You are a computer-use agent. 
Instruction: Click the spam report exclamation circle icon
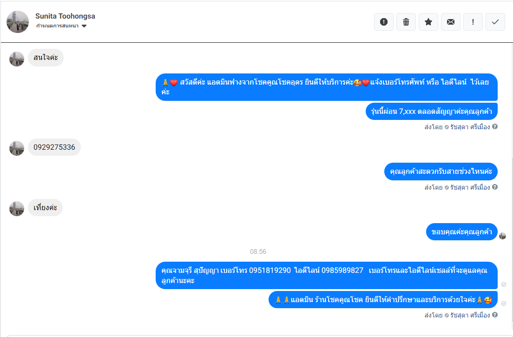384,22
